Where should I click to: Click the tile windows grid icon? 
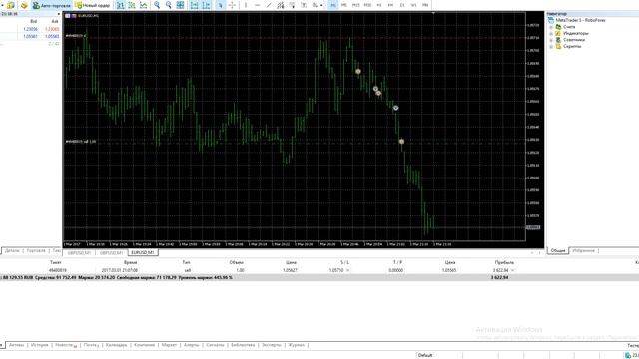point(180,5)
